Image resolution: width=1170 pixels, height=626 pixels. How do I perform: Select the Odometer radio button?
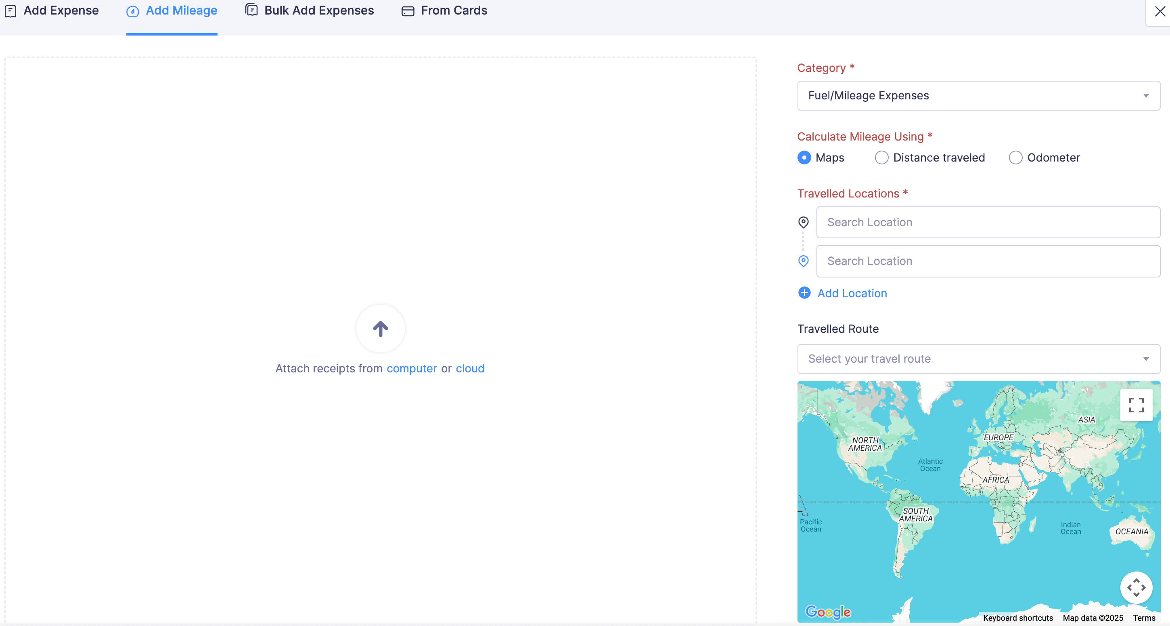1015,158
